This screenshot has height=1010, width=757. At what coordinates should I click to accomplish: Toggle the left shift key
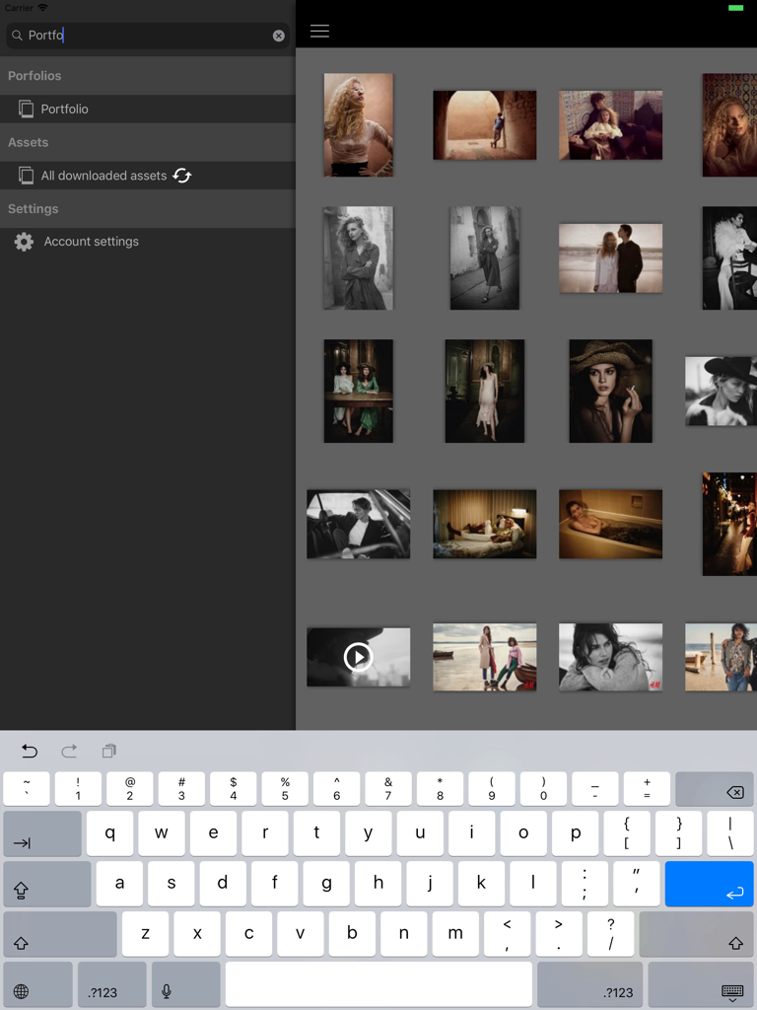click(x=60, y=934)
